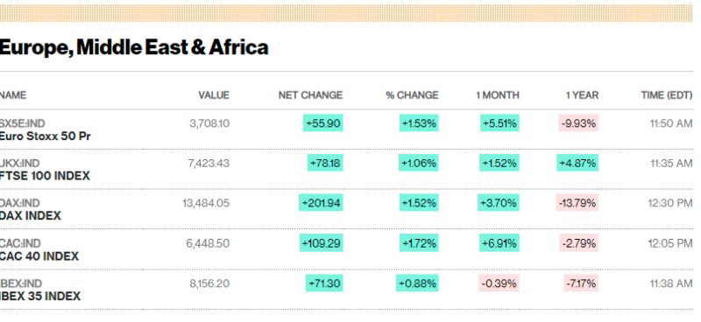Open the CAC 40 INDEX link
This screenshot has height=322, width=701.
pos(39,256)
